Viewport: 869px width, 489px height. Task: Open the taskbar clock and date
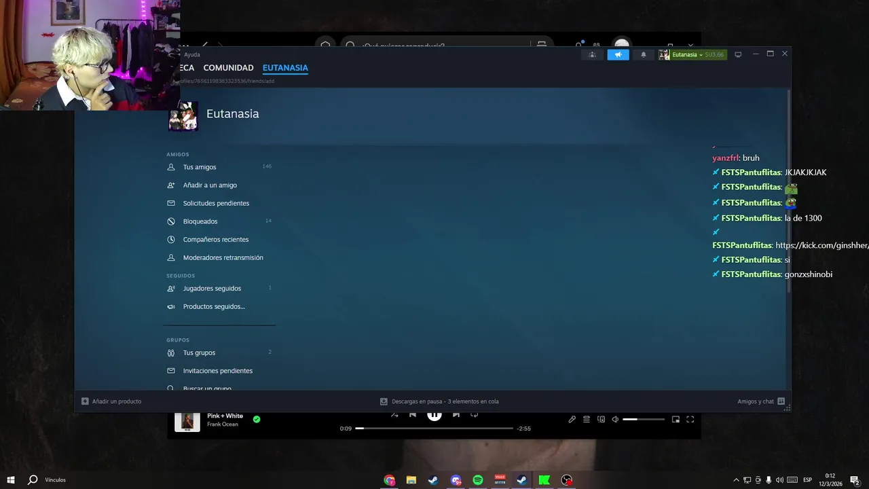830,480
